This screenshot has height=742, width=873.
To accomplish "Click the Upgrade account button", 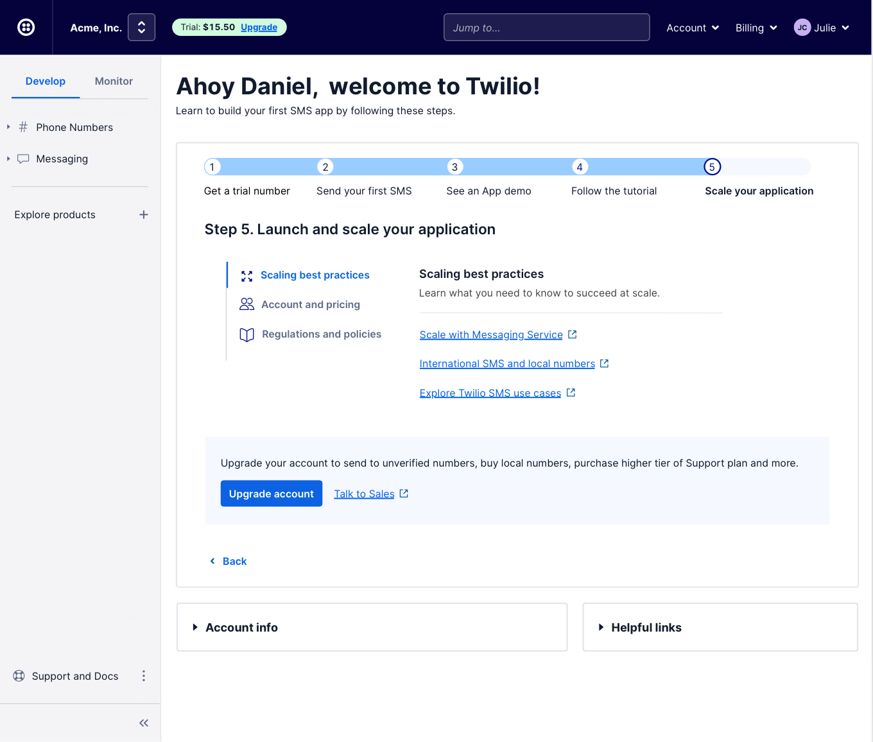I will [272, 494].
